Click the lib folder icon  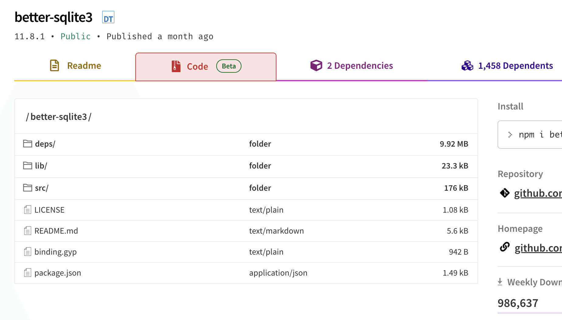click(x=28, y=165)
